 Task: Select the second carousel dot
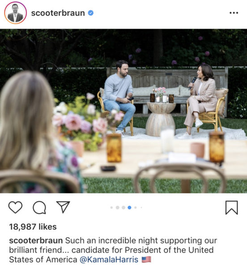117,208
